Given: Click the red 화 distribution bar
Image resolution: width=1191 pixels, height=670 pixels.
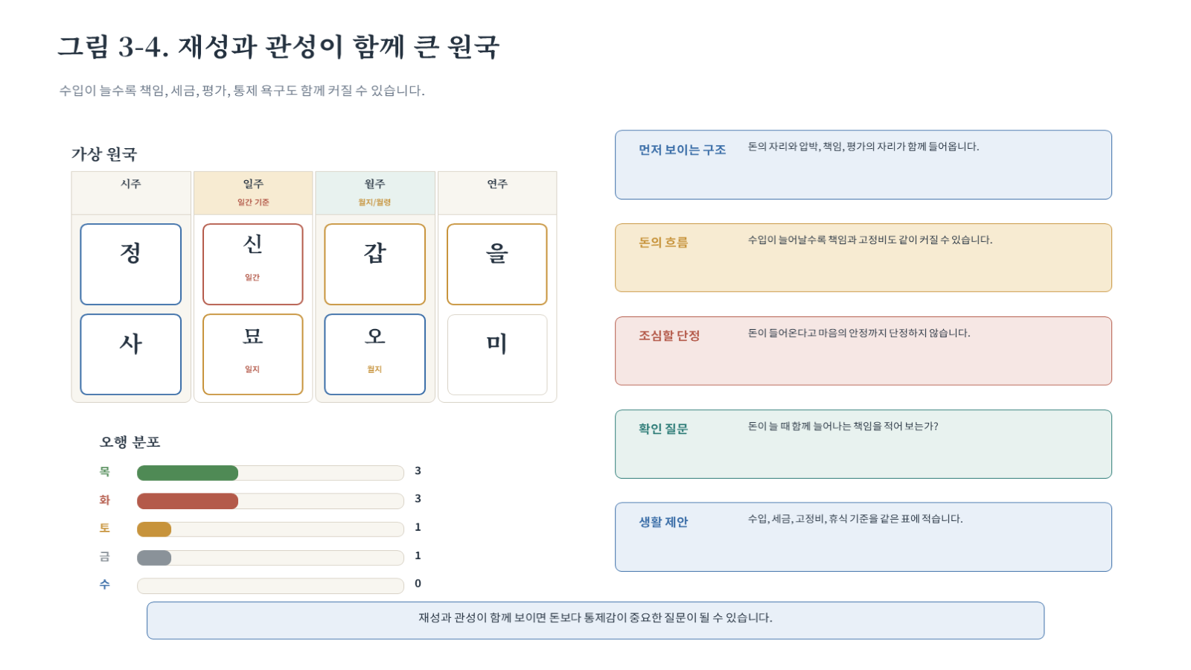Looking at the screenshot, I should tap(188, 501).
